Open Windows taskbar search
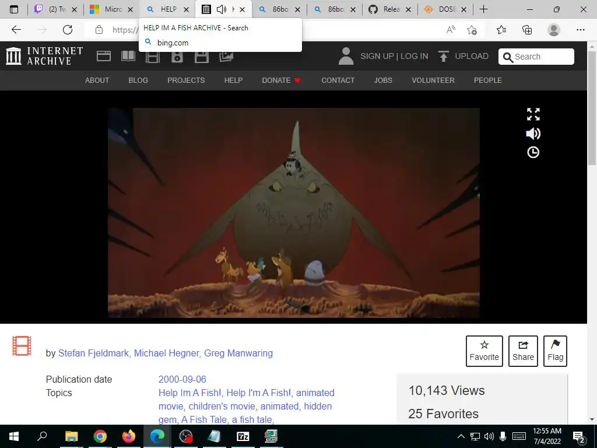Viewport: 597px width, 448px height. [x=42, y=436]
